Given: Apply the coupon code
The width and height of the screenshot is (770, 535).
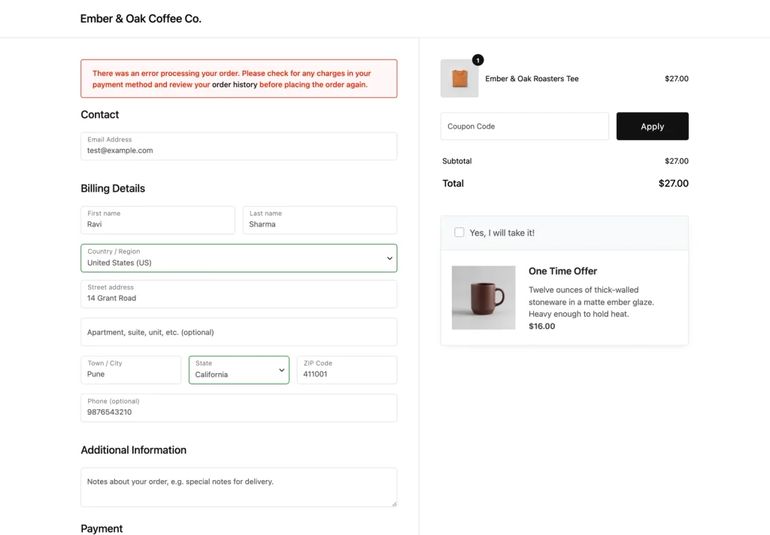Looking at the screenshot, I should (652, 126).
